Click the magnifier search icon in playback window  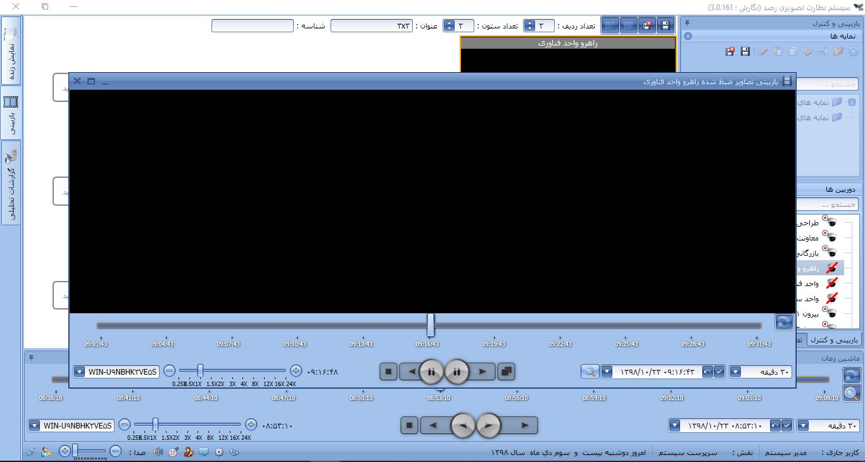point(590,371)
